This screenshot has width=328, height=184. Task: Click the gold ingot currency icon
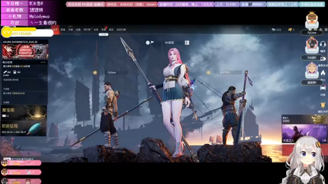pos(290,29)
